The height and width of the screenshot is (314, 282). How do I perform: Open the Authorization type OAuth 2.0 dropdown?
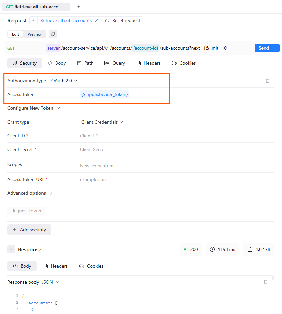coord(64,81)
